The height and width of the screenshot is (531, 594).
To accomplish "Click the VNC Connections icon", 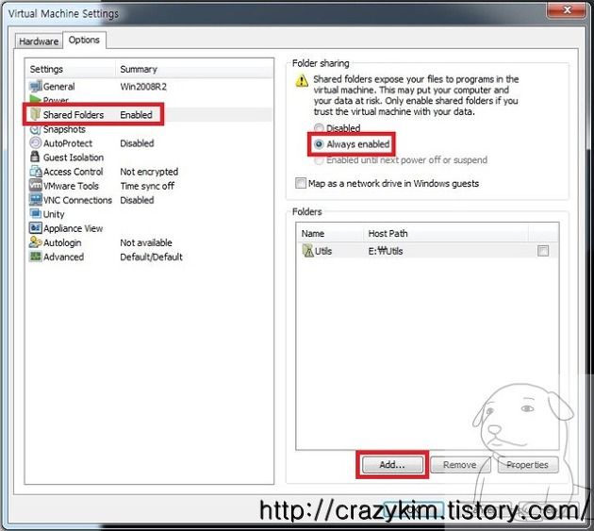I will 35,199.
